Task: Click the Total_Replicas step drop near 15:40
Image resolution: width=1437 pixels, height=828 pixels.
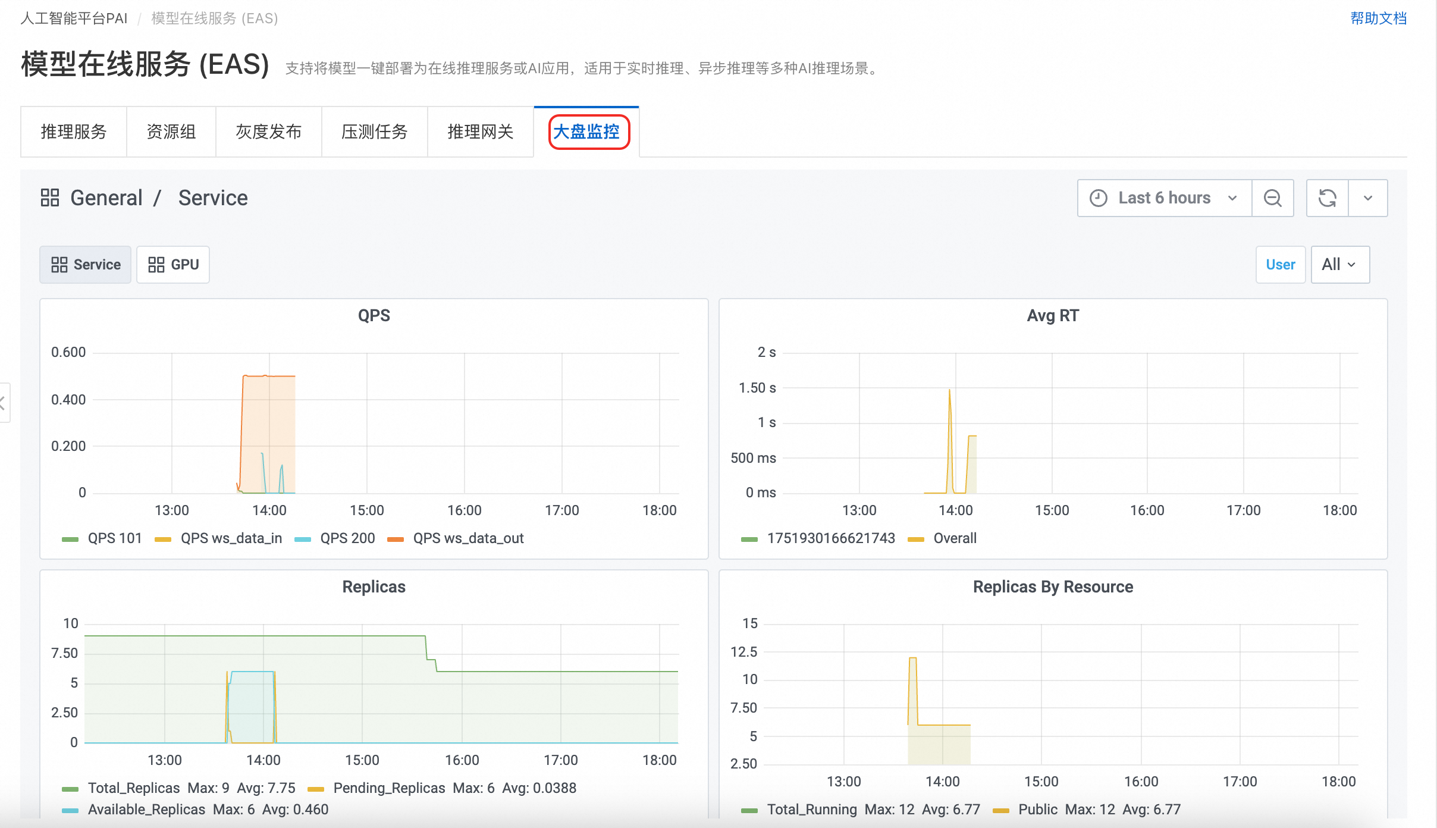Action: point(431,653)
